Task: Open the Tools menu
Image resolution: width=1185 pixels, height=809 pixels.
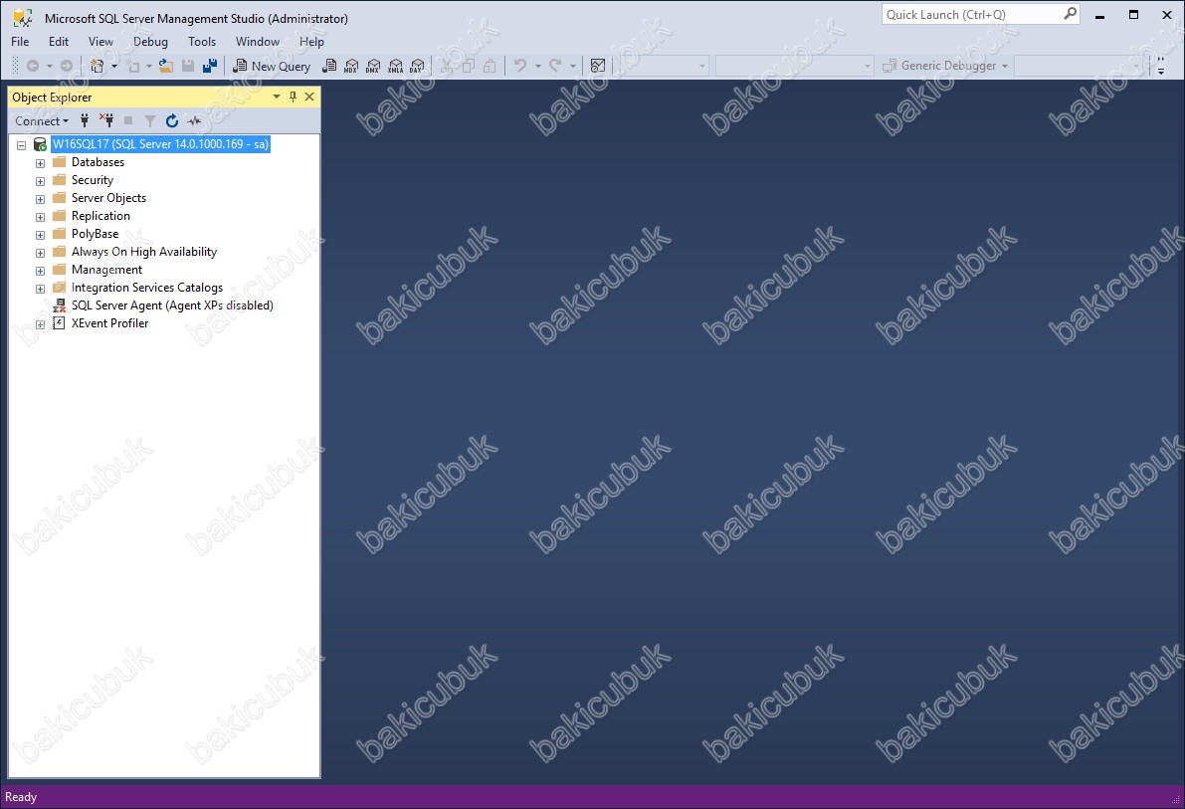Action: click(202, 42)
